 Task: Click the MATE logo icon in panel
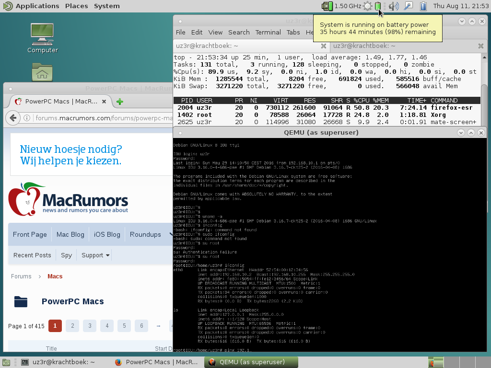(8, 6)
